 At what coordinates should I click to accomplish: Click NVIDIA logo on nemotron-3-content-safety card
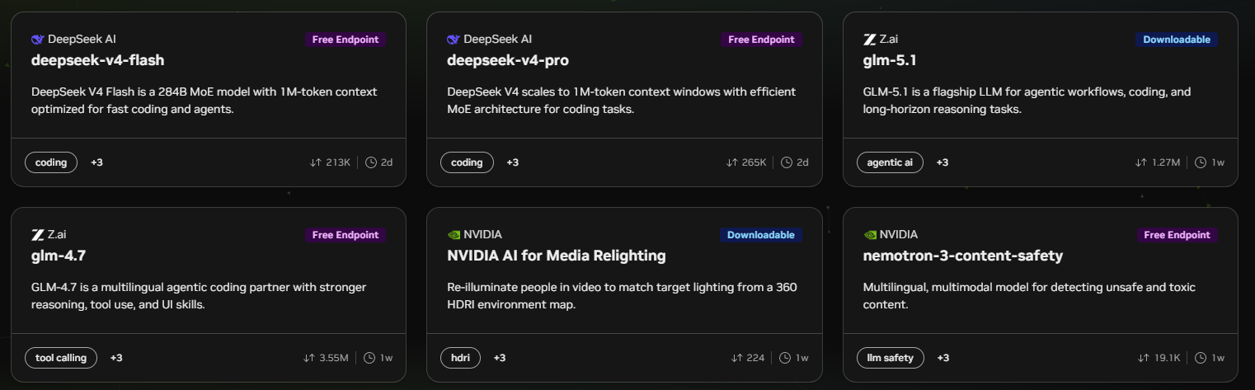[869, 235]
